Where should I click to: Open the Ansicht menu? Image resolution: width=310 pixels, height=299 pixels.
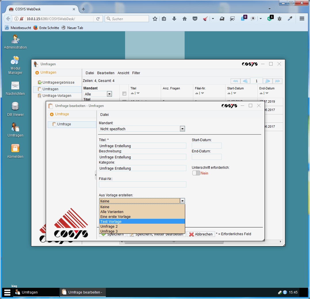click(x=123, y=73)
